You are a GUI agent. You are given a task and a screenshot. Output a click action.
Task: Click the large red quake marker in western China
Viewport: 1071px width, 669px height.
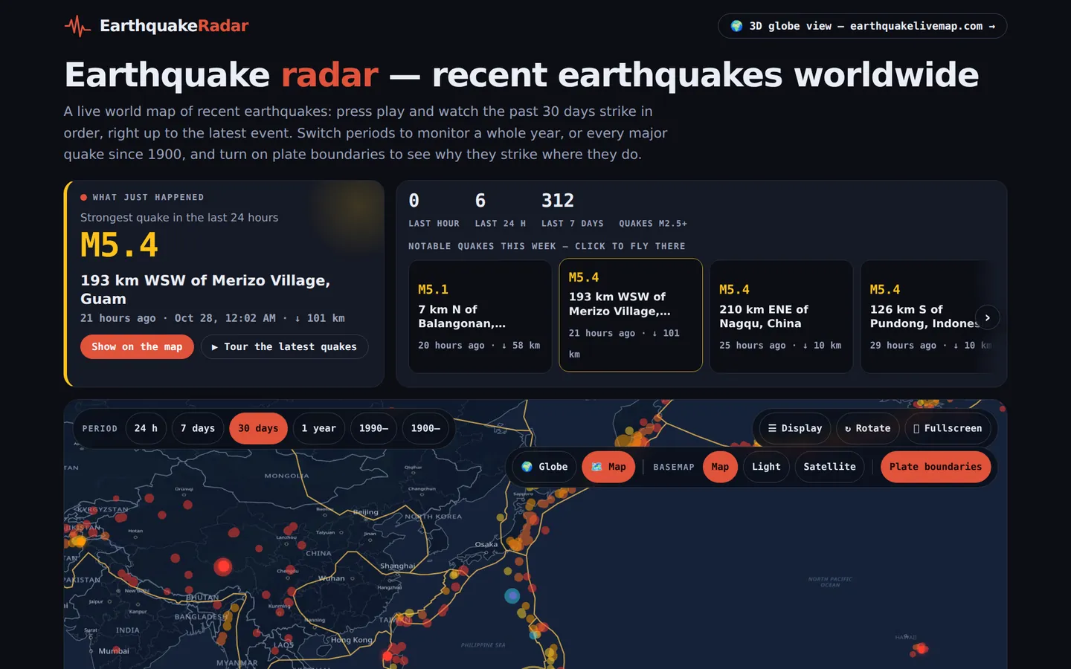223,567
